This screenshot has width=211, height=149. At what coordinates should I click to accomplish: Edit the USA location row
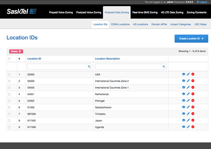click(188, 74)
